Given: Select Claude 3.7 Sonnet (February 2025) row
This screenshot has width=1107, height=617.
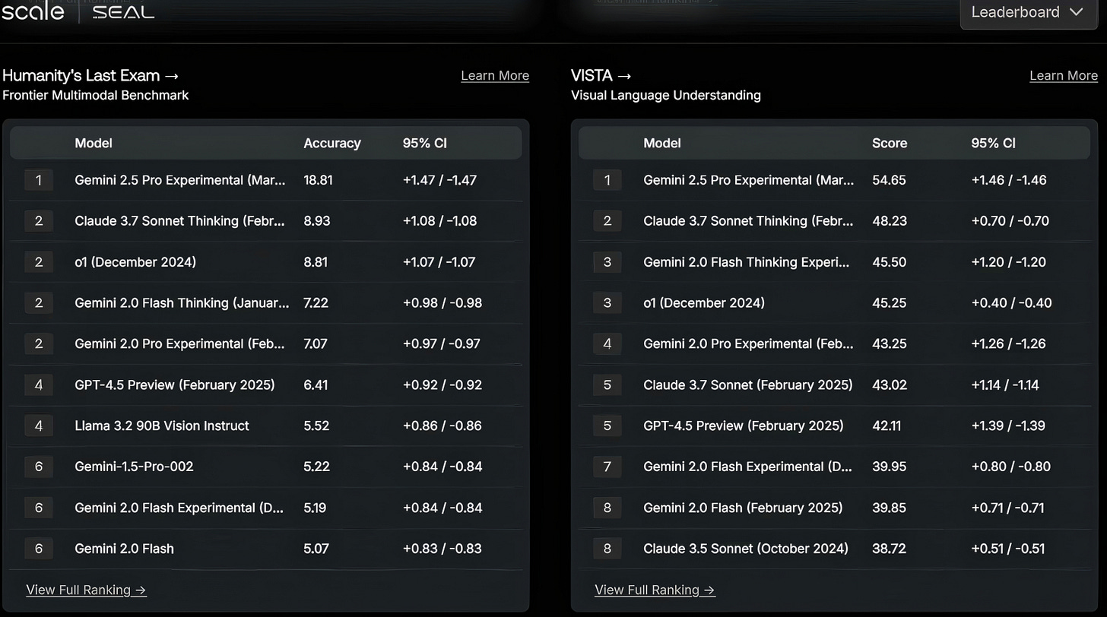Looking at the screenshot, I should click(835, 385).
